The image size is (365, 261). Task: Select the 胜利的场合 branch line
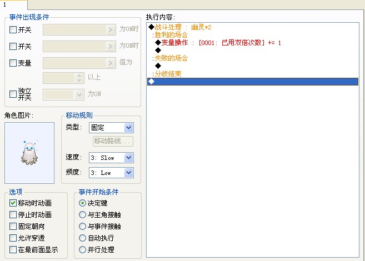[253, 35]
